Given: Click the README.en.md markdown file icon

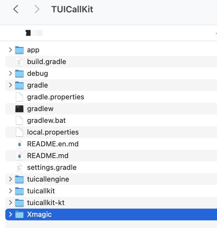Looking at the screenshot, I should tap(19, 144).
